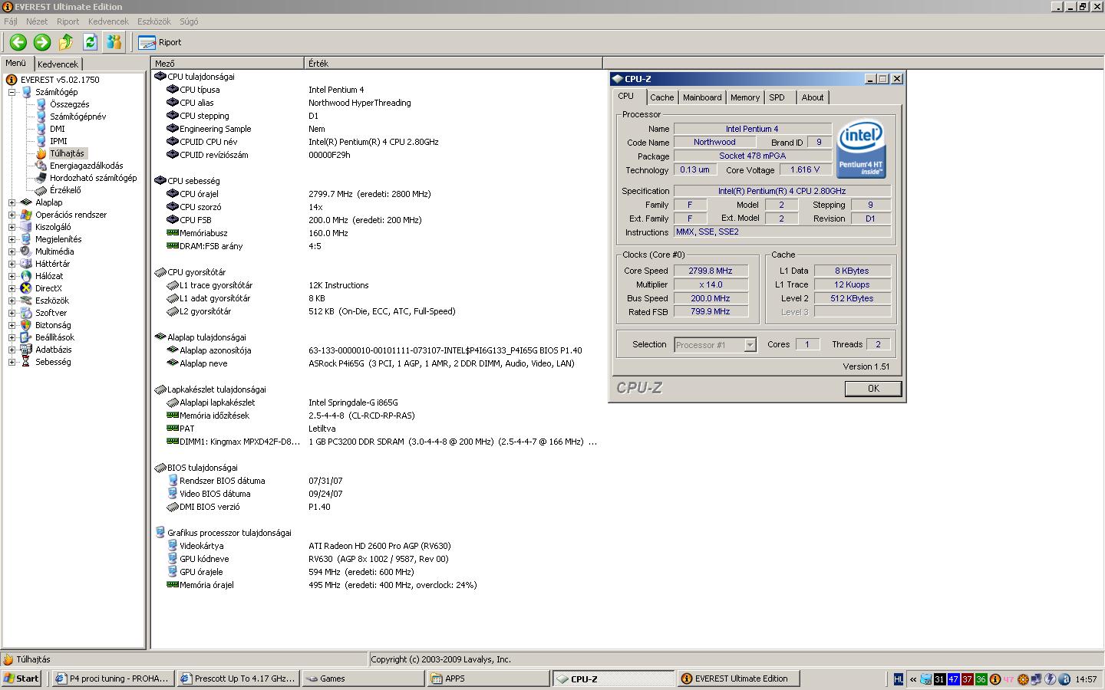
Task: Switch to P4 proci tuning taskbar item
Action: tap(114, 678)
